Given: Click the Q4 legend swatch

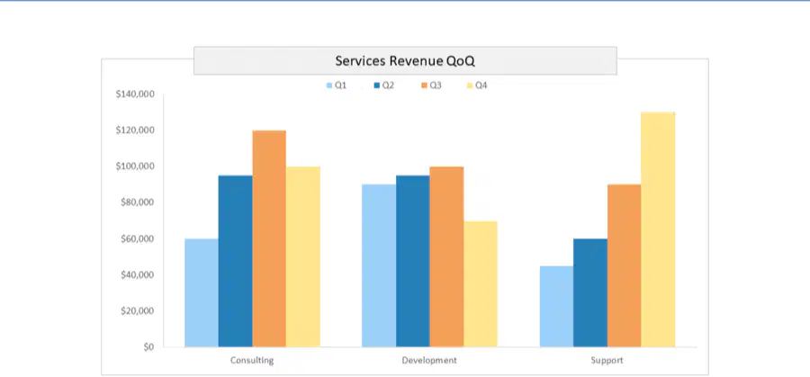Looking at the screenshot, I should pyautogui.click(x=470, y=85).
